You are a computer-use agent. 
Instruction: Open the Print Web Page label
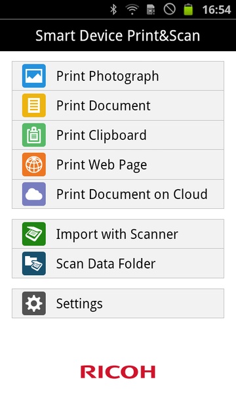[x=102, y=165]
